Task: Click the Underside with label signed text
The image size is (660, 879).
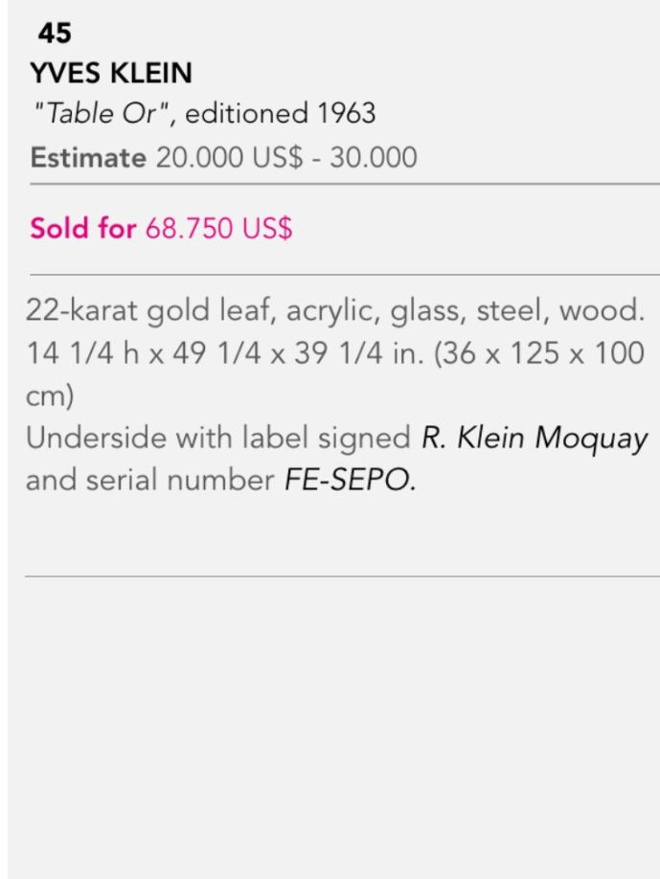Action: pyautogui.click(x=218, y=438)
